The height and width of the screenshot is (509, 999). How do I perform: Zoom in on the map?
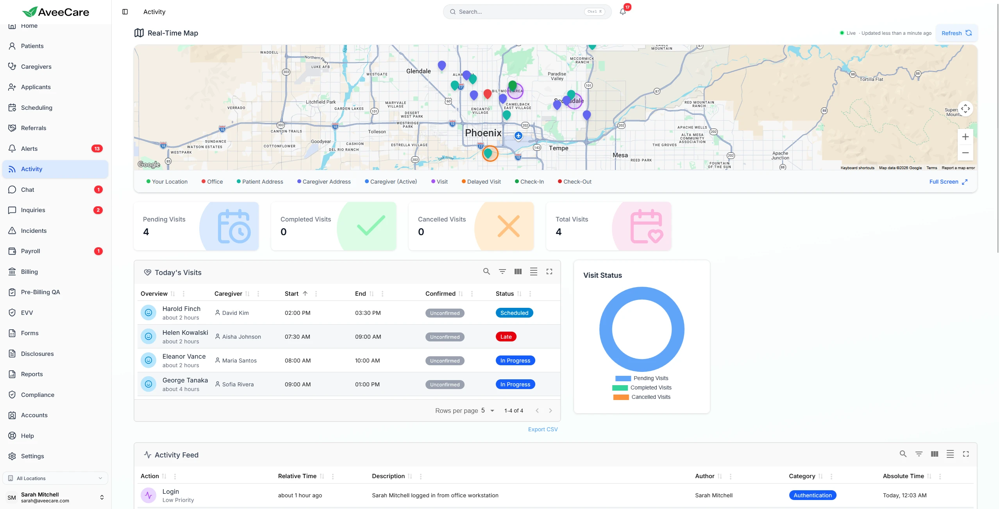click(965, 137)
